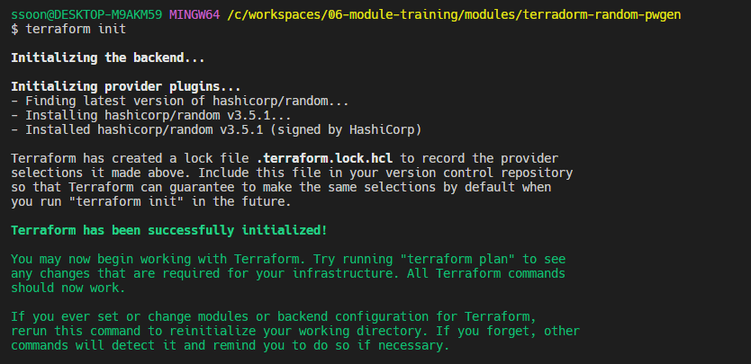Click the 'terraform init' command line
This screenshot has width=751, height=364.
pos(68,29)
